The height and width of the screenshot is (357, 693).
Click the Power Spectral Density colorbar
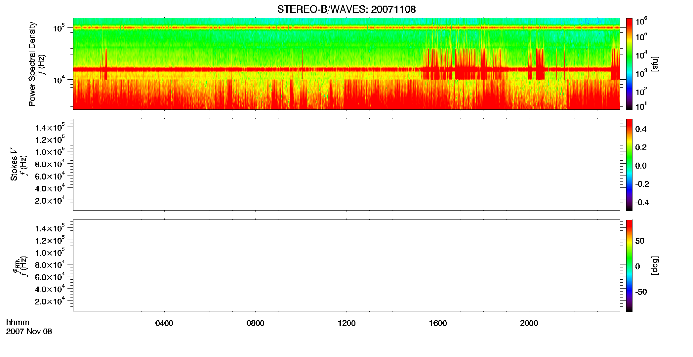click(x=629, y=64)
